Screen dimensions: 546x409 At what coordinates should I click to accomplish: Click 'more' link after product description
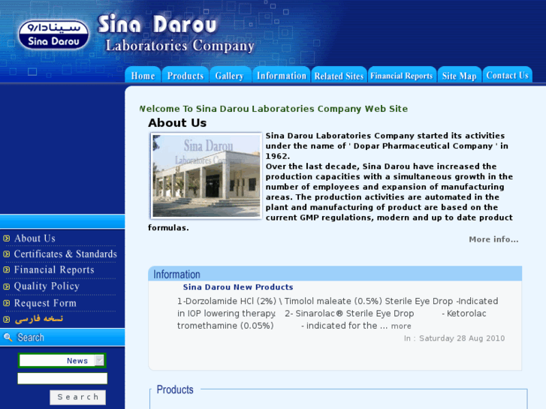click(401, 326)
